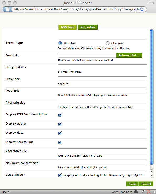156x194 pixels.
Task: Focus the Alternate title field
Action: pos(102,102)
